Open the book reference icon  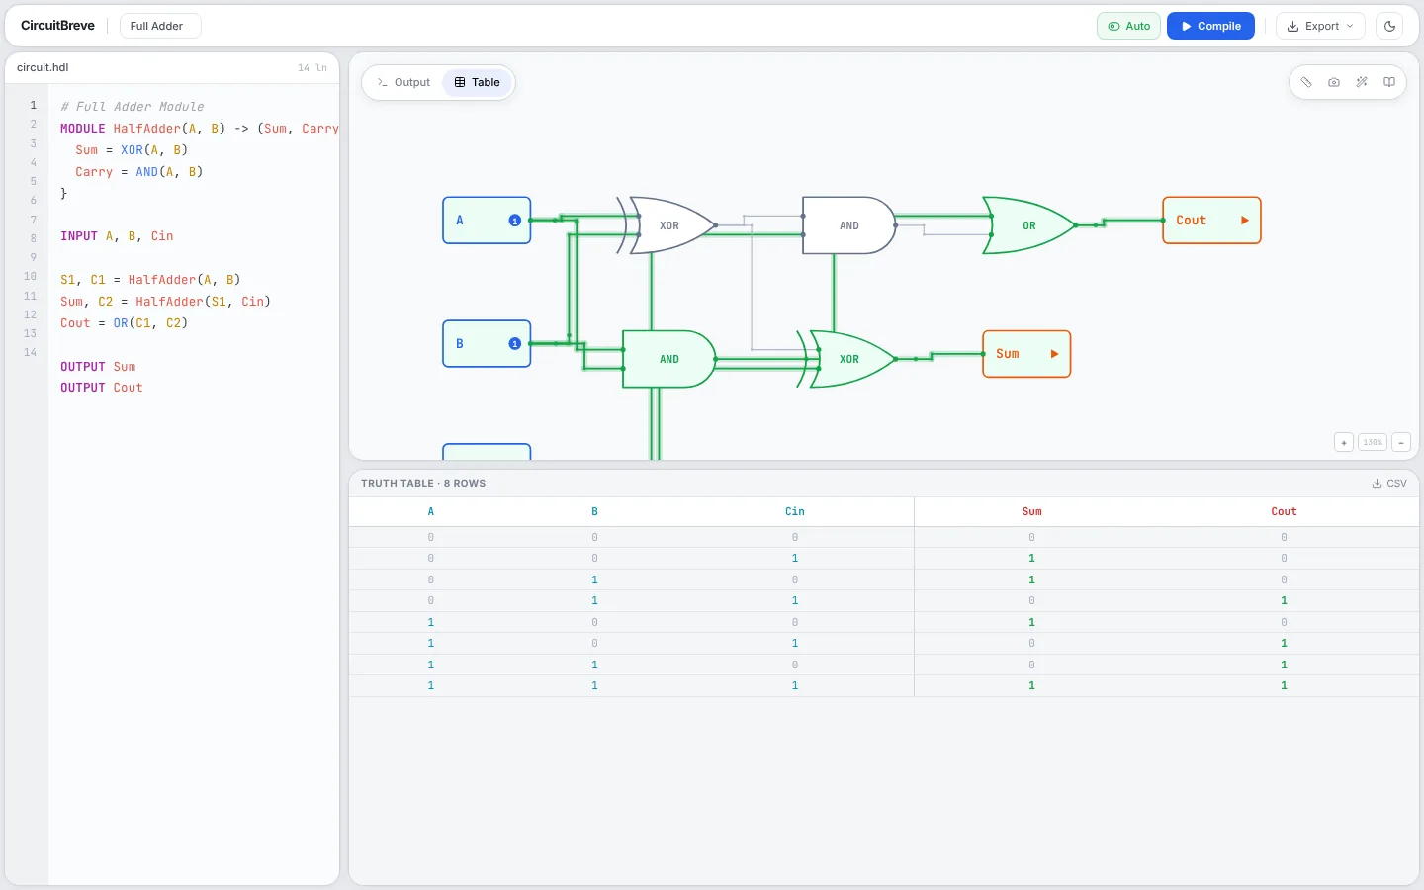point(1389,82)
